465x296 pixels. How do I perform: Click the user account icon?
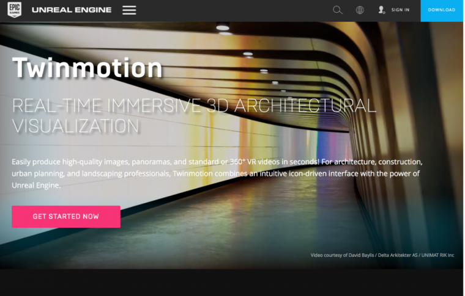[x=381, y=10]
